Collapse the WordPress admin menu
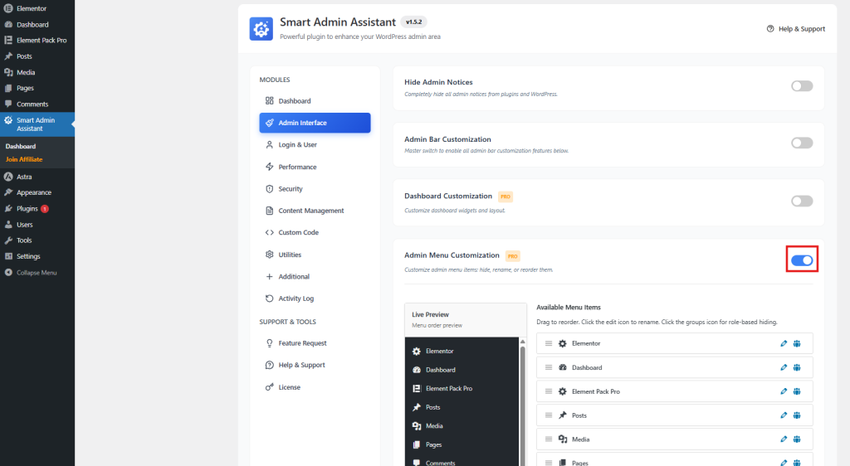This screenshot has height=466, width=850. coord(31,273)
